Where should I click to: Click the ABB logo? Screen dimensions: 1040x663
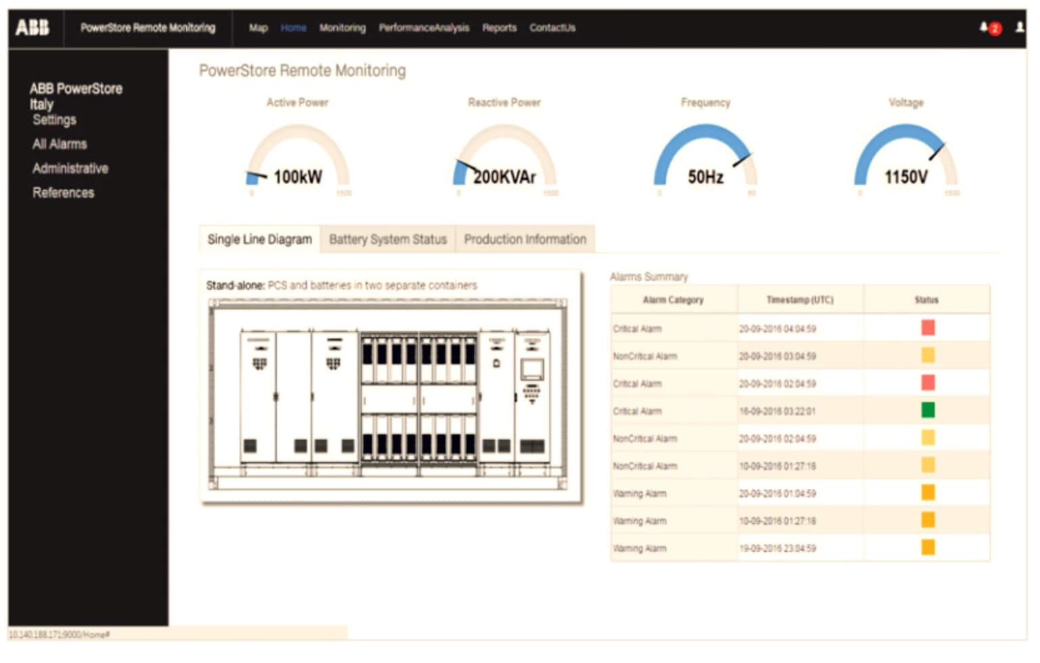[x=32, y=27]
